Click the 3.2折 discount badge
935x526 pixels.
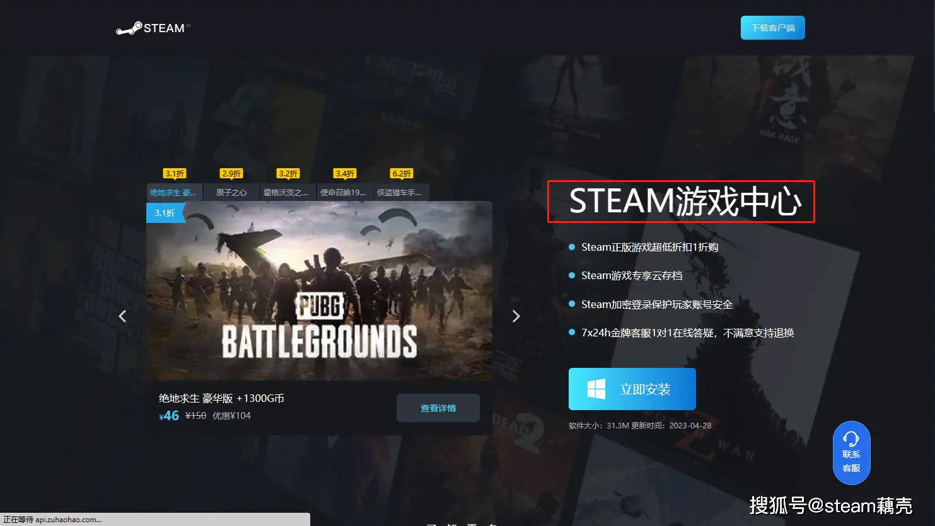point(288,173)
